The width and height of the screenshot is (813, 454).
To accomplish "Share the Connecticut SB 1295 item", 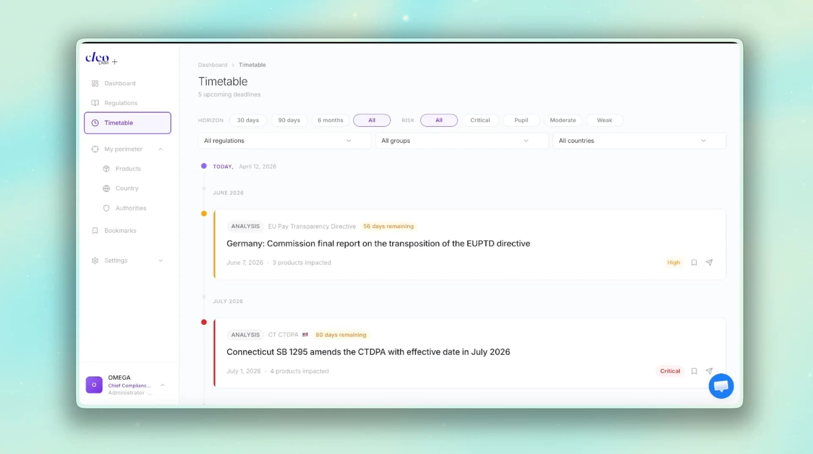I will click(709, 371).
